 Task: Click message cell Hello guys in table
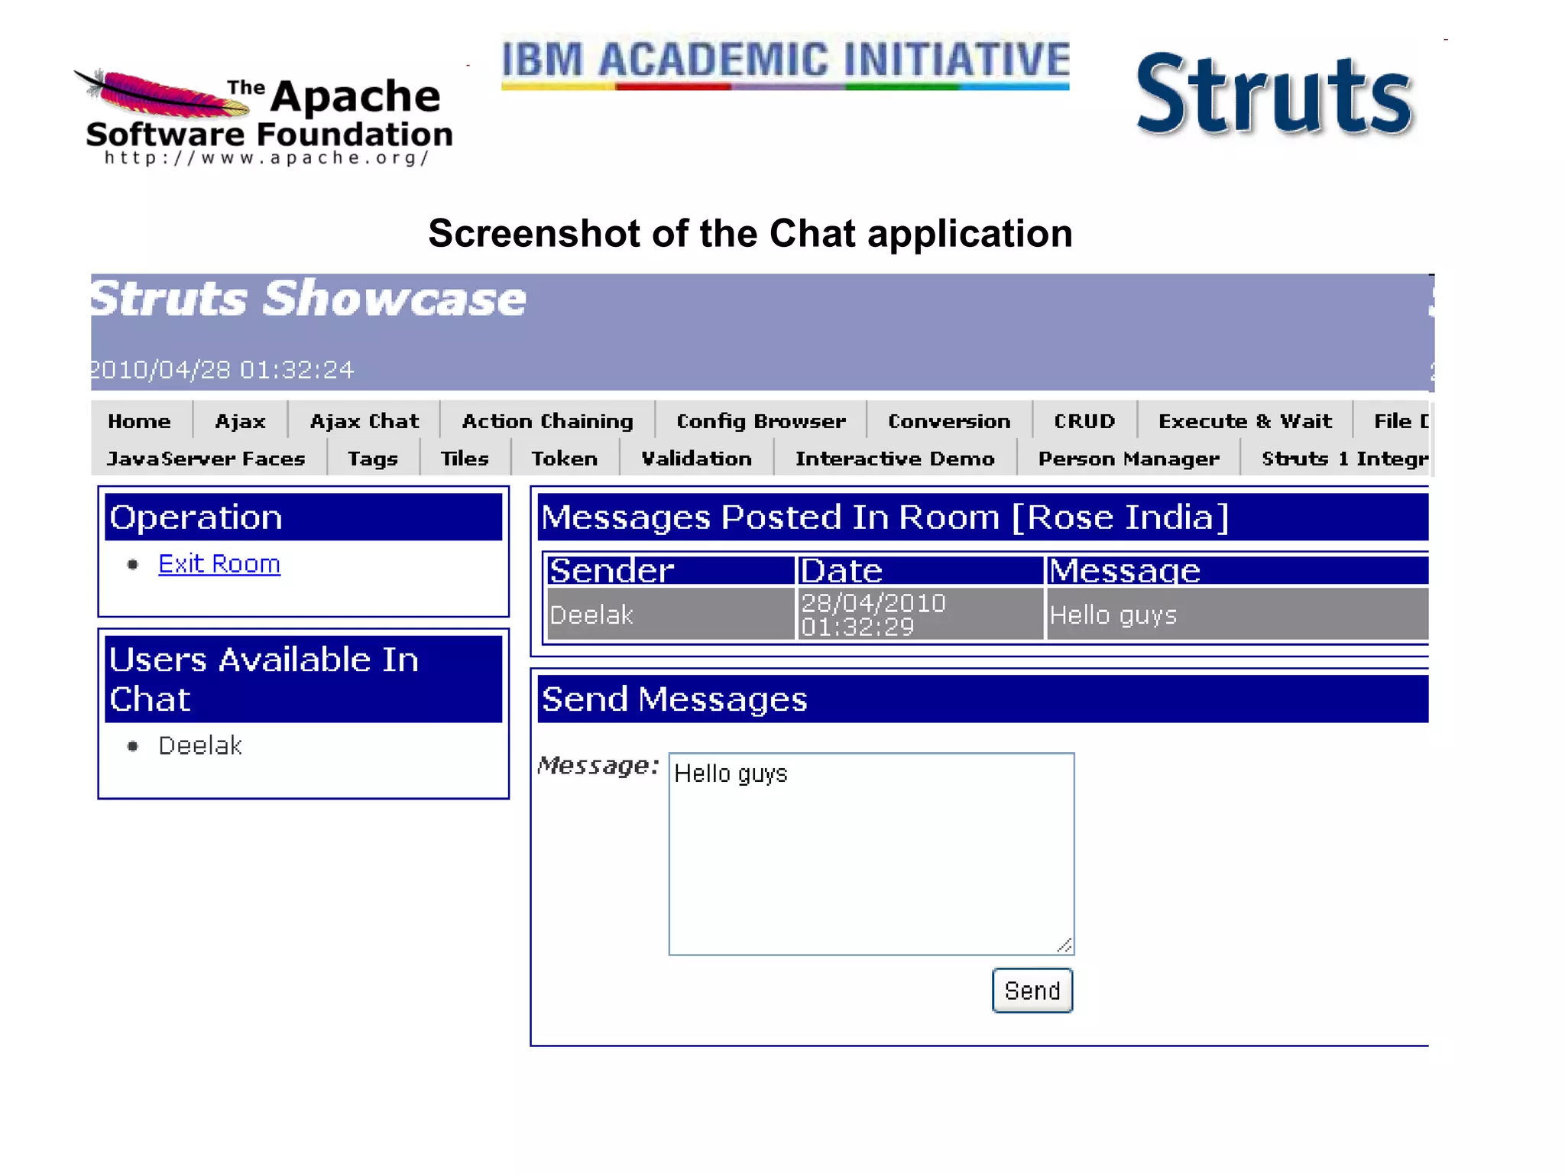pos(1237,614)
